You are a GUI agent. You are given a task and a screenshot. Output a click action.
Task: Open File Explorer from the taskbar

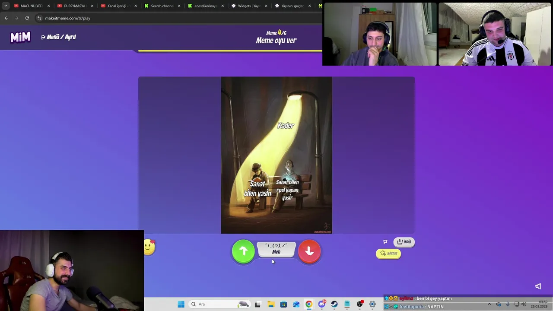tap(270, 304)
